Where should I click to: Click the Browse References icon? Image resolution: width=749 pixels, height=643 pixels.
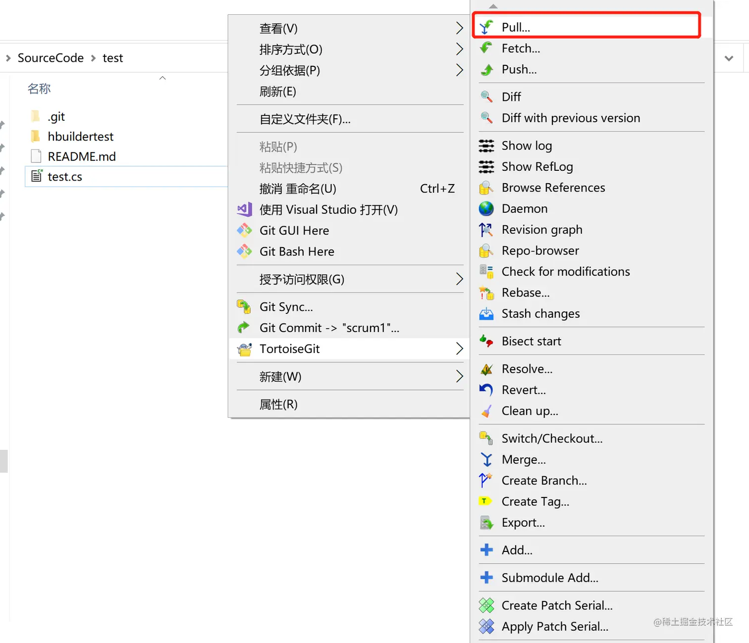pyautogui.click(x=486, y=188)
